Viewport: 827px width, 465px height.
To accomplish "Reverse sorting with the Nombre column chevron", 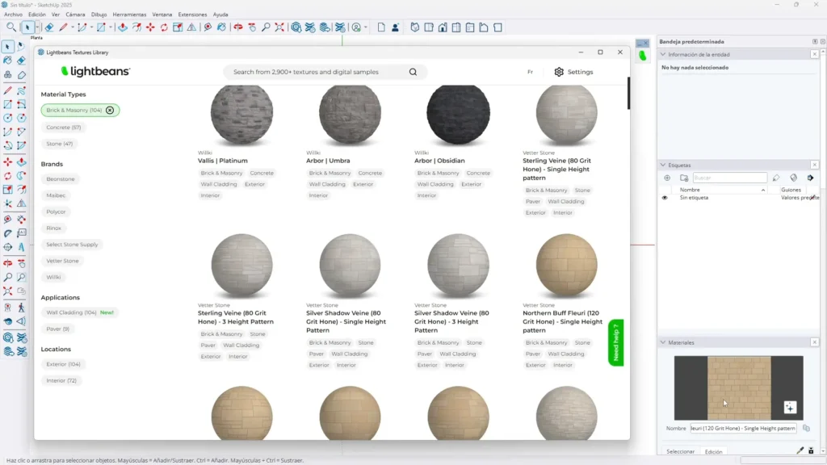I will click(763, 190).
